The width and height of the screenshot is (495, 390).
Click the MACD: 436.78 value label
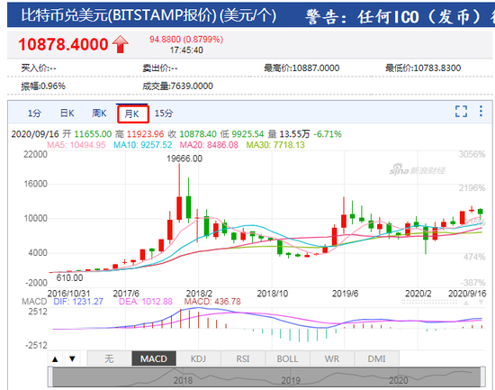[212, 302]
